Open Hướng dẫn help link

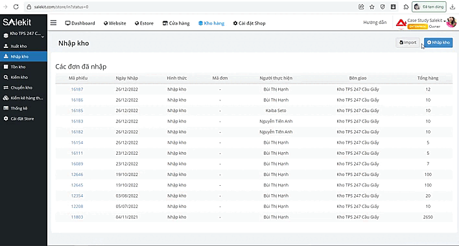(375, 23)
